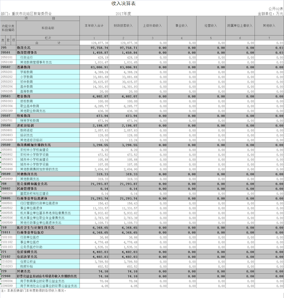
Task: Select the 本年收入合计 column header
Action: pos(94,26)
